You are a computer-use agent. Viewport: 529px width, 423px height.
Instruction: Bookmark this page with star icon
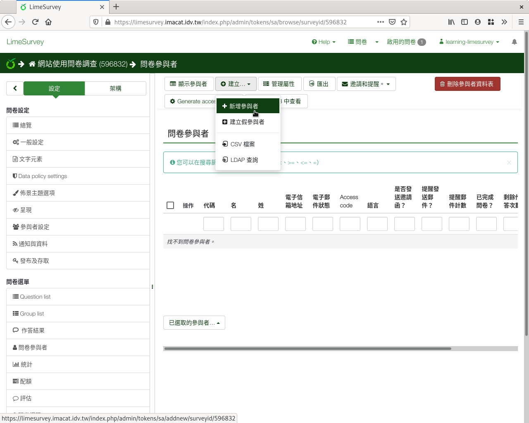(x=404, y=22)
